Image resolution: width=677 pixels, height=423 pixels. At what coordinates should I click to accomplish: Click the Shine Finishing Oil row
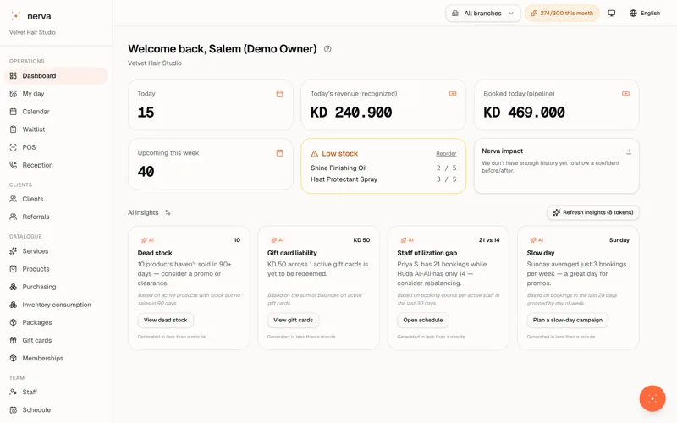(x=383, y=168)
